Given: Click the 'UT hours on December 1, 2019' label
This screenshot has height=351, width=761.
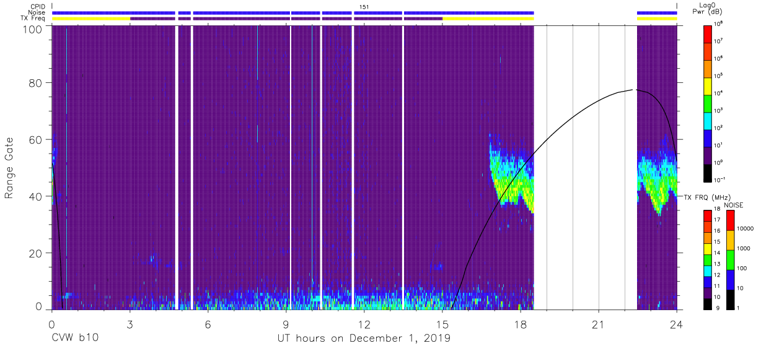Looking at the screenshot, I should pos(364,339).
